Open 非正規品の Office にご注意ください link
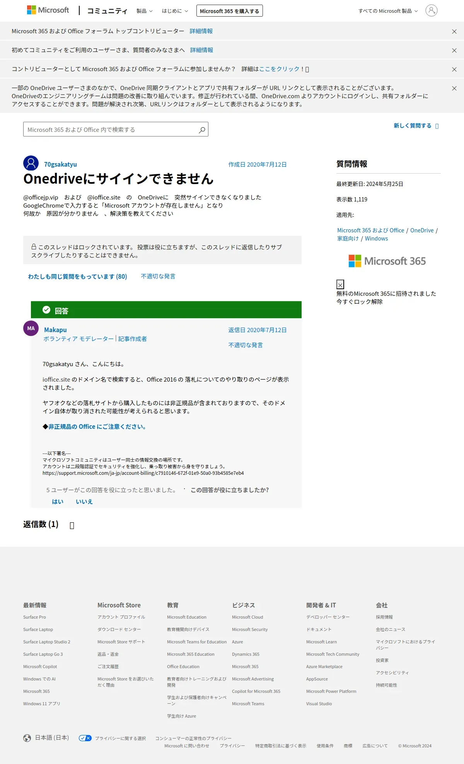 [97, 427]
